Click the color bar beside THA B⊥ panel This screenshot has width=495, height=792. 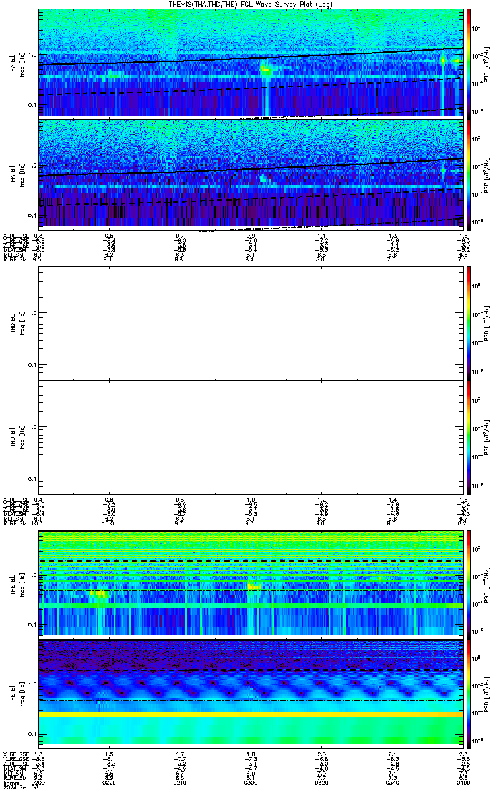[469, 61]
